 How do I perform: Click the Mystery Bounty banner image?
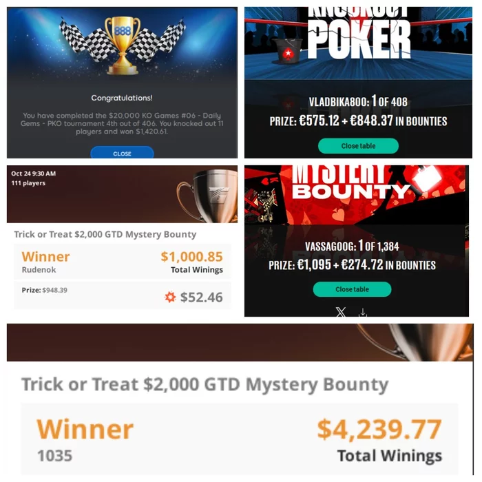(x=357, y=195)
